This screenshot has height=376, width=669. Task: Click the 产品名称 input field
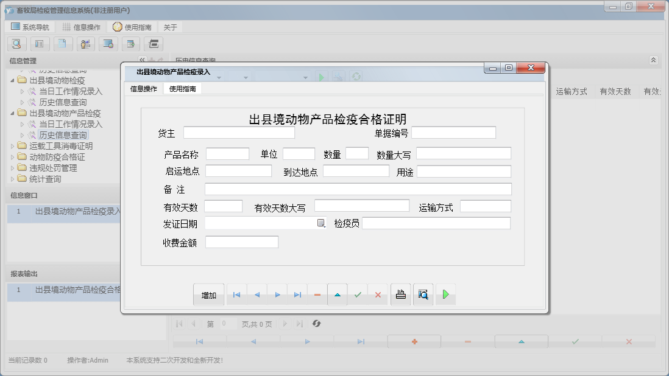(227, 154)
